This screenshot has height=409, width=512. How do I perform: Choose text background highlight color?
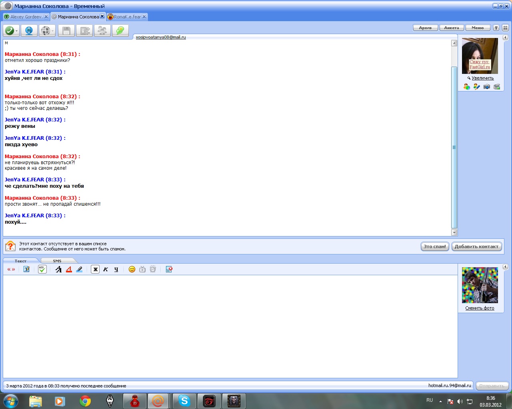(79, 269)
